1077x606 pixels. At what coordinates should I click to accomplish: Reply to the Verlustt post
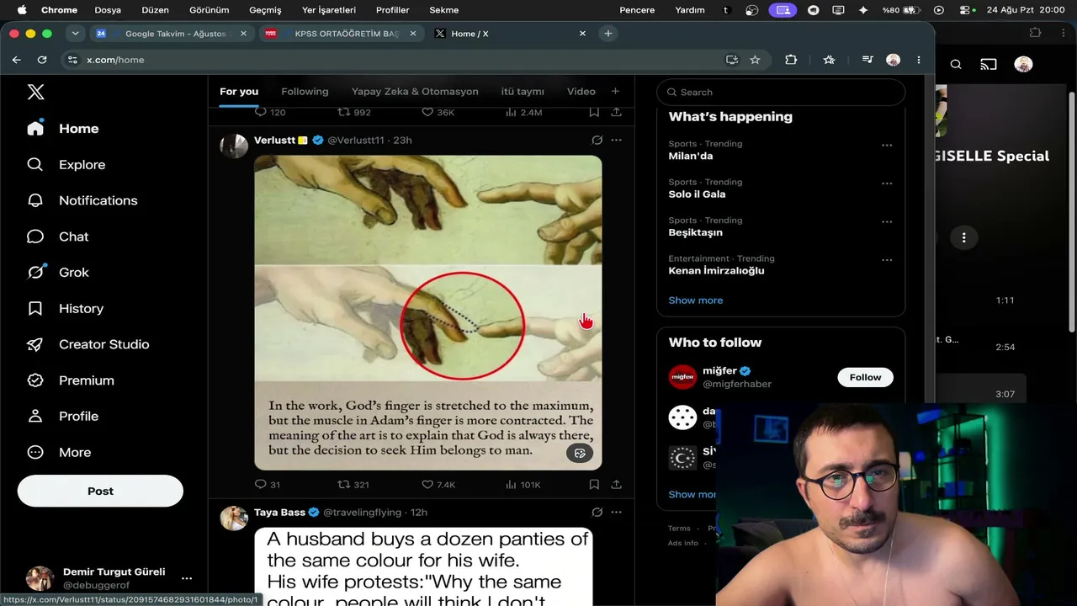(x=267, y=485)
